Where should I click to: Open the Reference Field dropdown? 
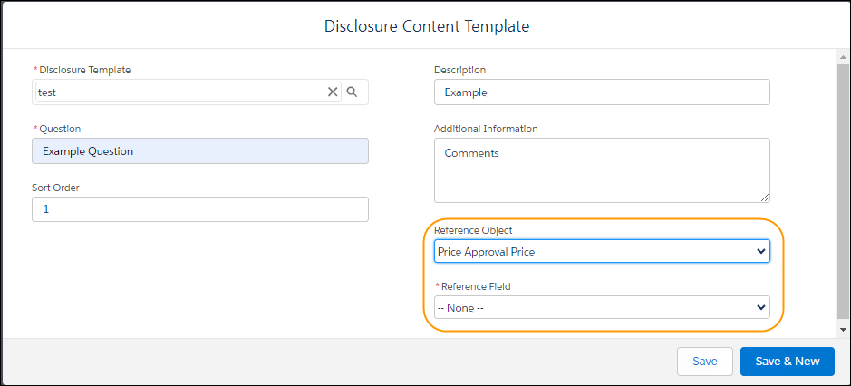[x=602, y=307]
